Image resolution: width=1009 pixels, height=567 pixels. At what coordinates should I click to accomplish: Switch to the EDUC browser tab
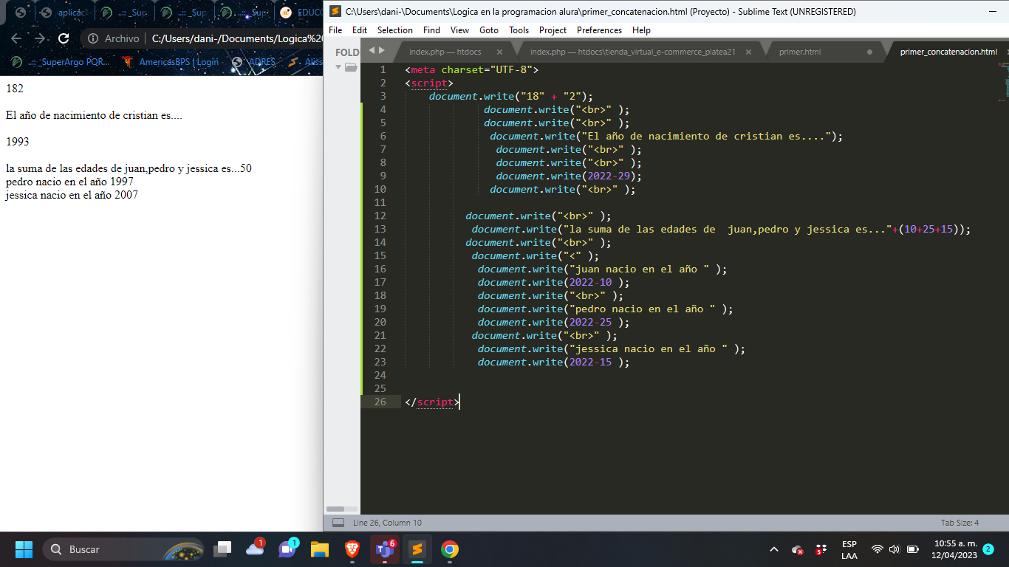click(x=301, y=13)
